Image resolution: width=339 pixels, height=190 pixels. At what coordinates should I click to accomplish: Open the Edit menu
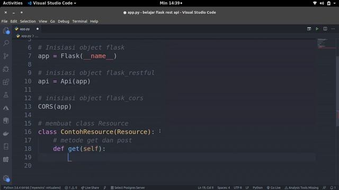[x=14, y=21]
